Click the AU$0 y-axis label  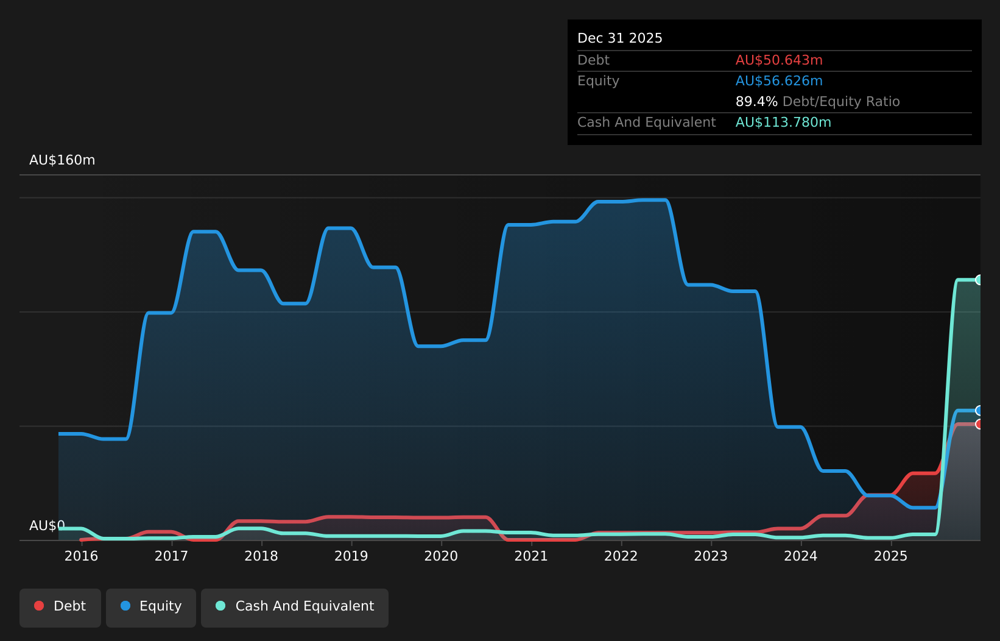[x=47, y=526]
